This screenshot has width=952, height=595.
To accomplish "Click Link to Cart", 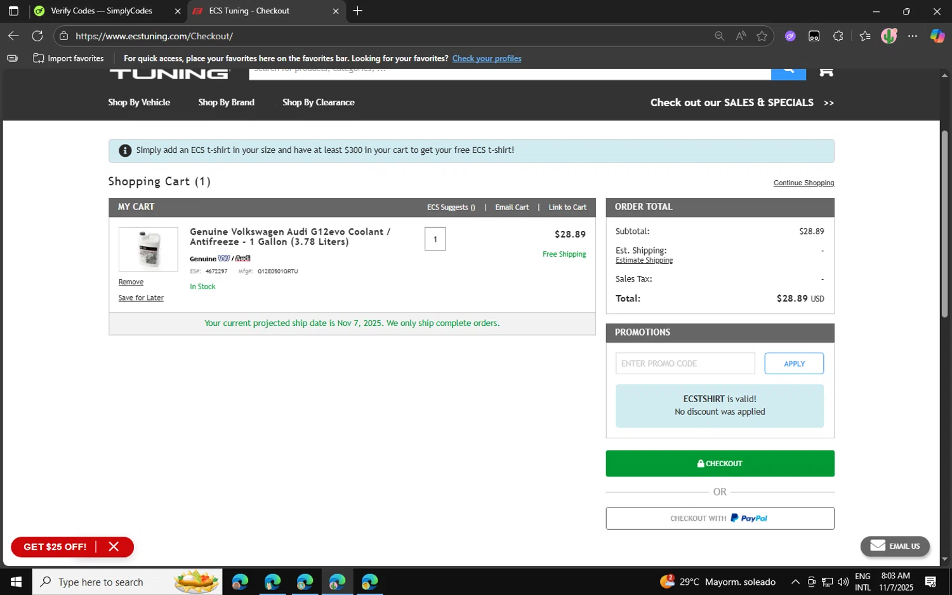I will tap(567, 207).
